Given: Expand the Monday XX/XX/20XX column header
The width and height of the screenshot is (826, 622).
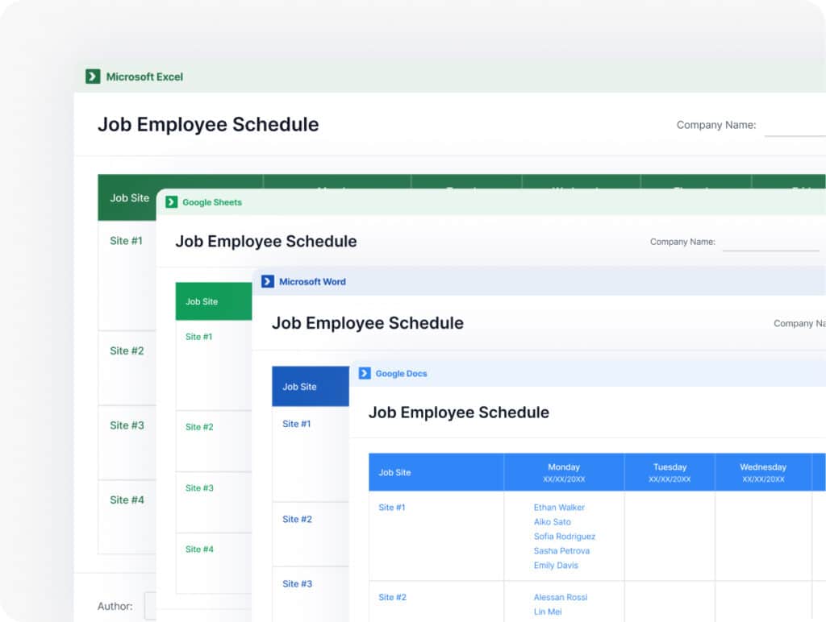Looking at the screenshot, I should click(x=564, y=472).
